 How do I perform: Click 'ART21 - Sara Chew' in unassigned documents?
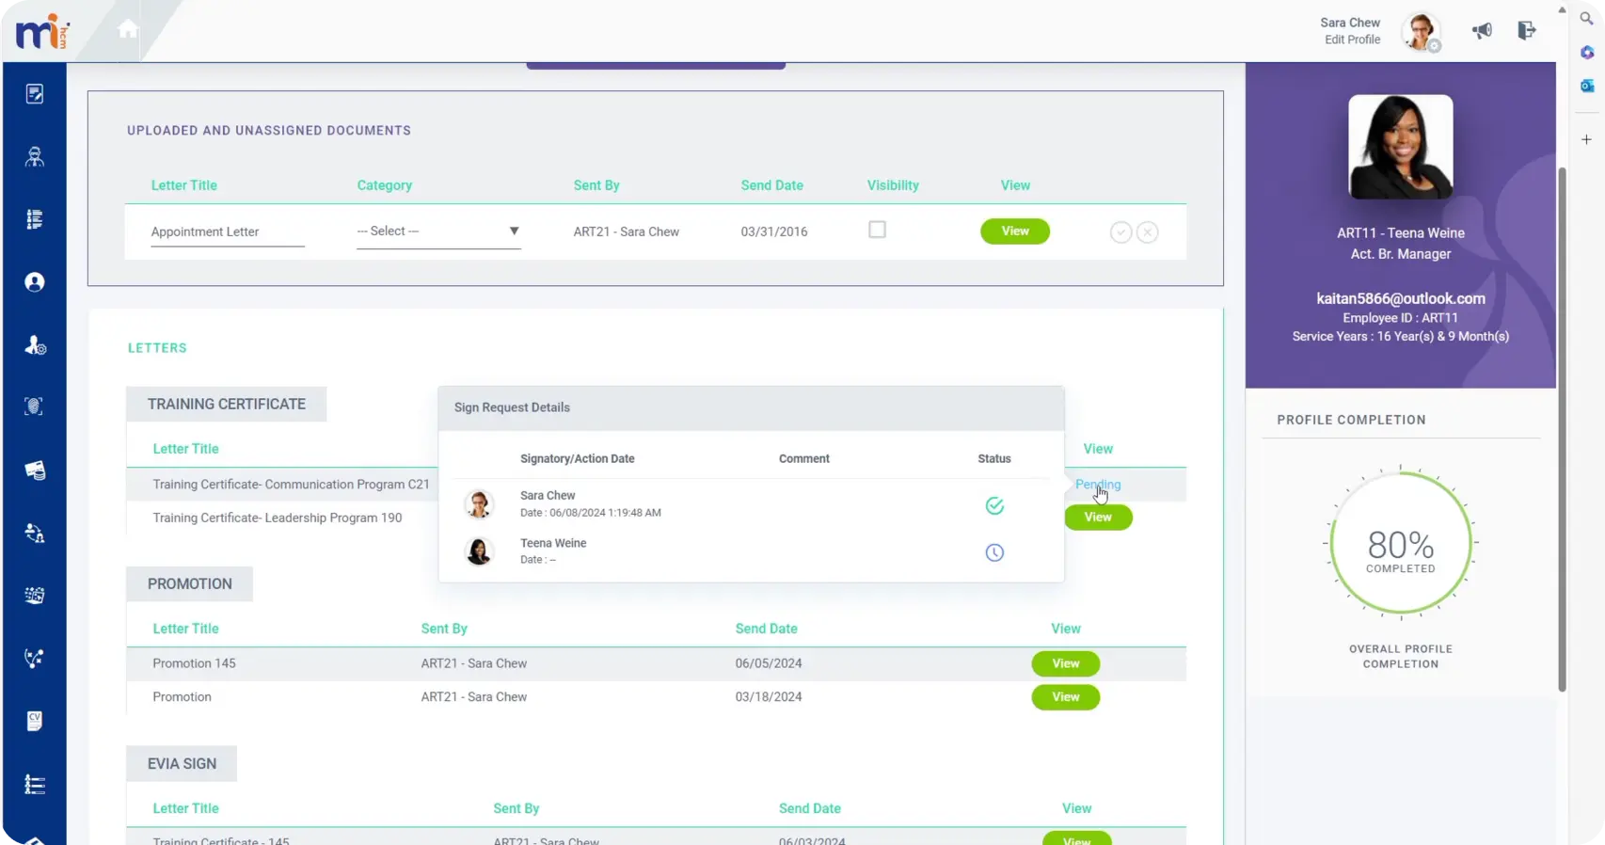[x=626, y=231]
